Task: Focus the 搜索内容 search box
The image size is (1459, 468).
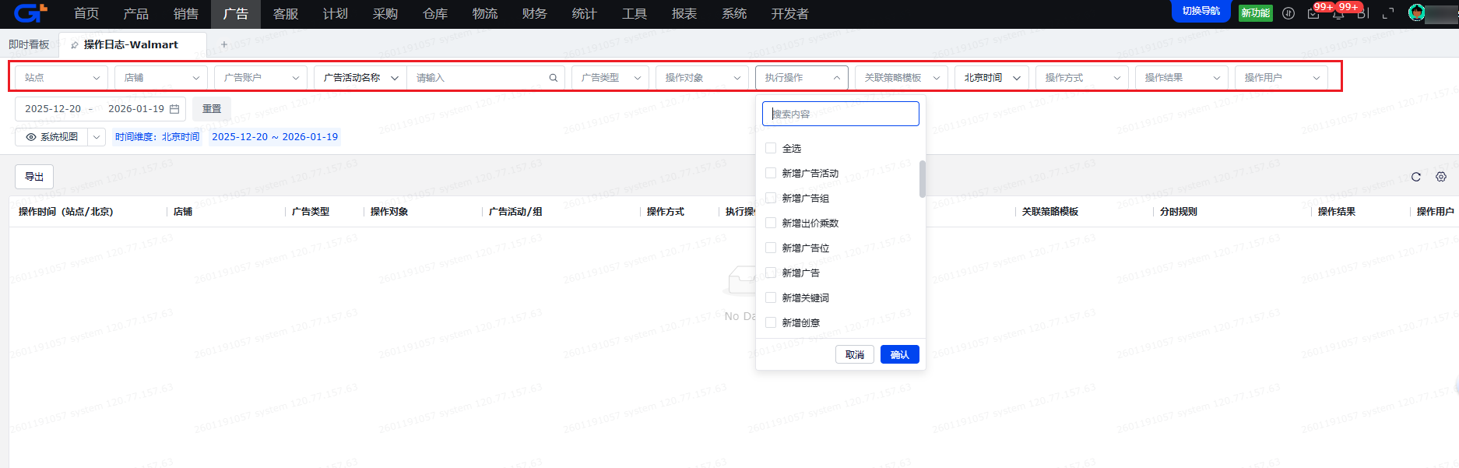Action: click(841, 114)
